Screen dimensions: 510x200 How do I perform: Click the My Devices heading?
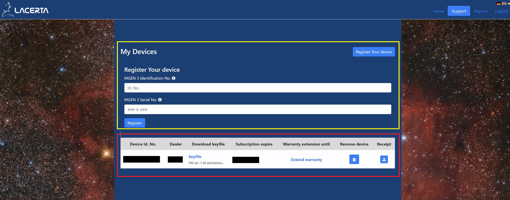[x=139, y=52]
